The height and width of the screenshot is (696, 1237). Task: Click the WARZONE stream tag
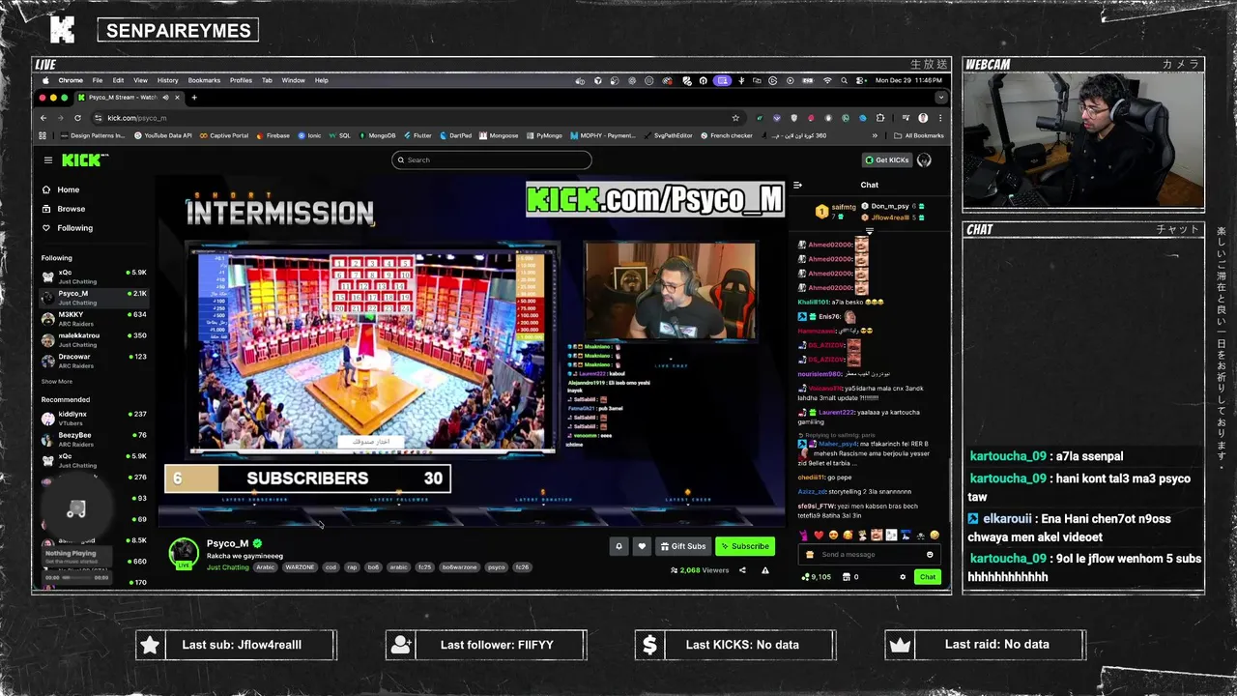tap(300, 567)
